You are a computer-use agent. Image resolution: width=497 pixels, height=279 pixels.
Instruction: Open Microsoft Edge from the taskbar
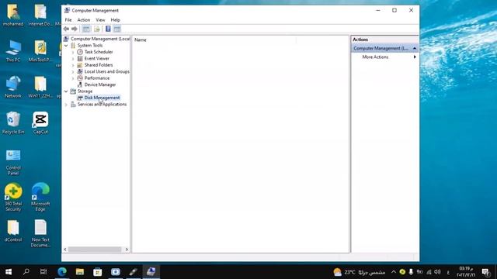pyautogui.click(x=62, y=272)
